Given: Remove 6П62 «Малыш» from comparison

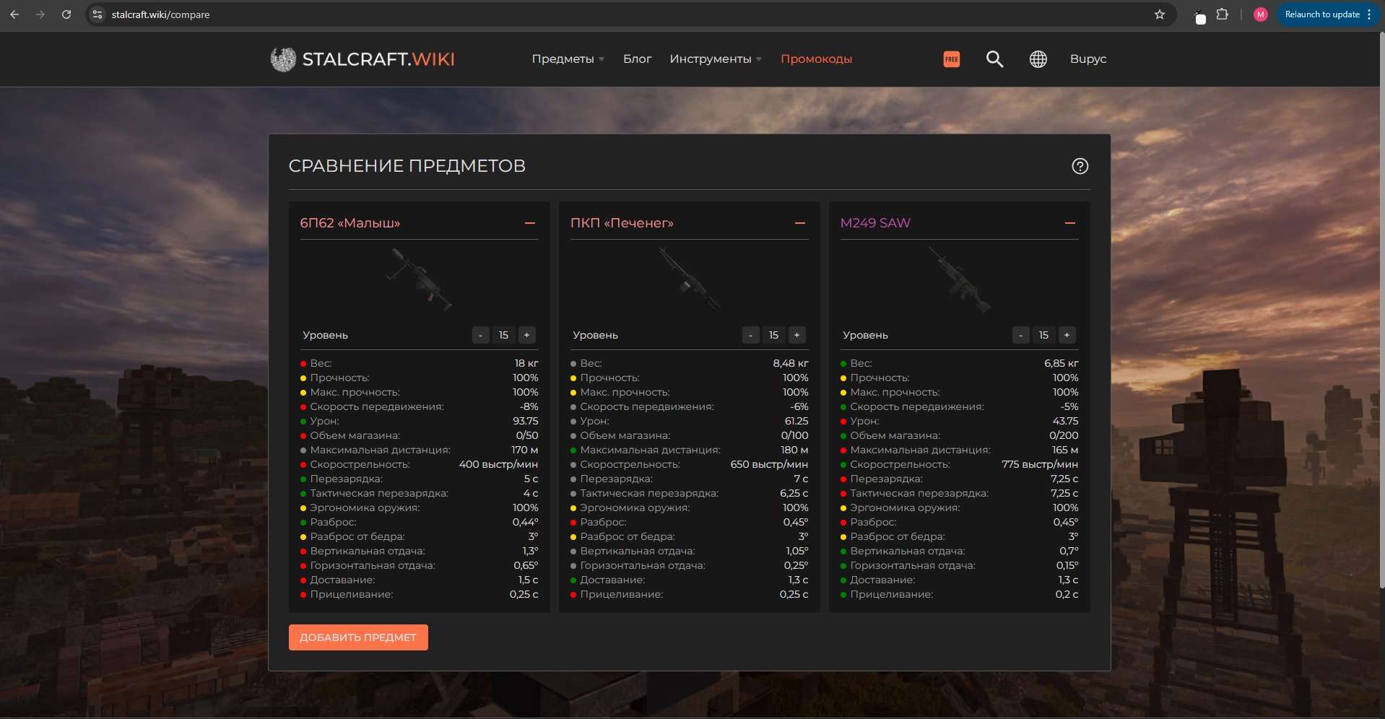Looking at the screenshot, I should coord(530,223).
